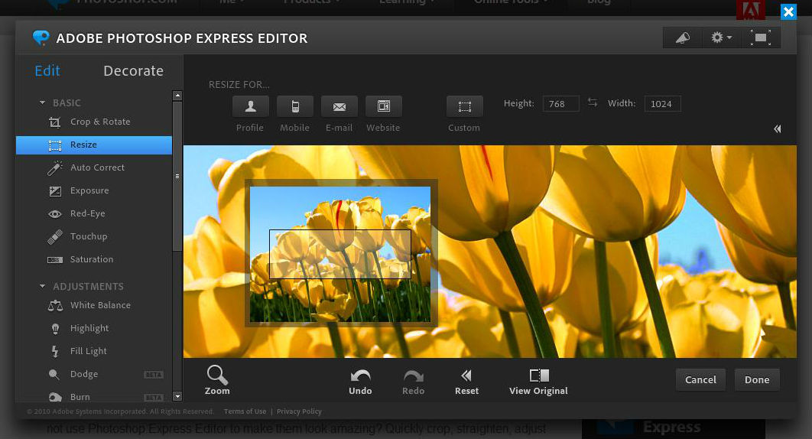Click the Width input field
812x439 pixels.
click(x=662, y=104)
